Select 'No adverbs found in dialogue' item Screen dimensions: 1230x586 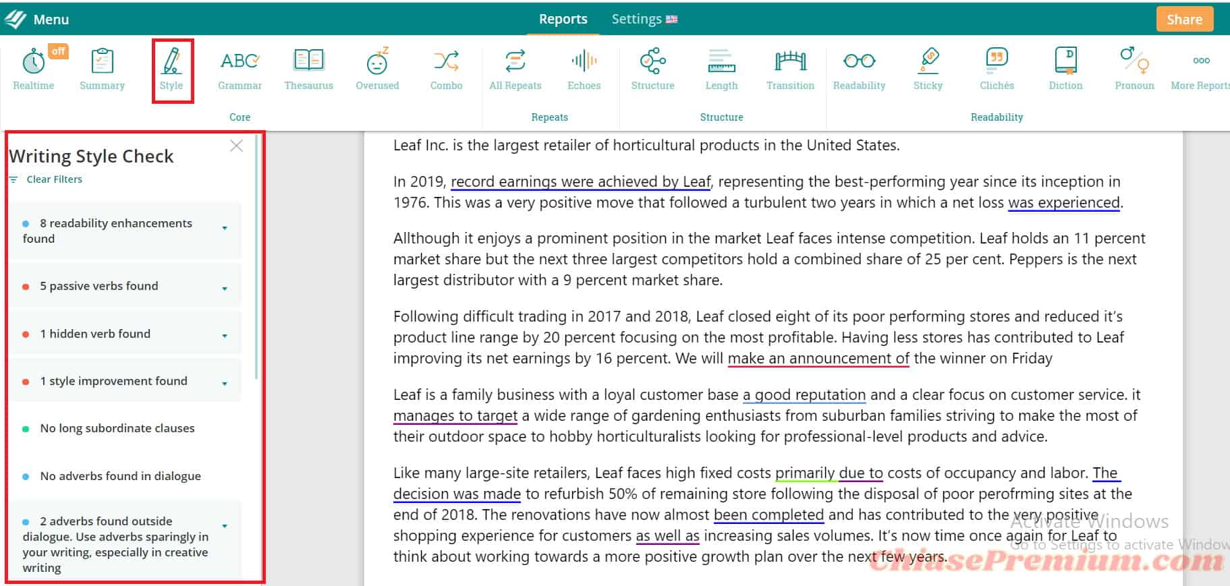[x=121, y=476]
